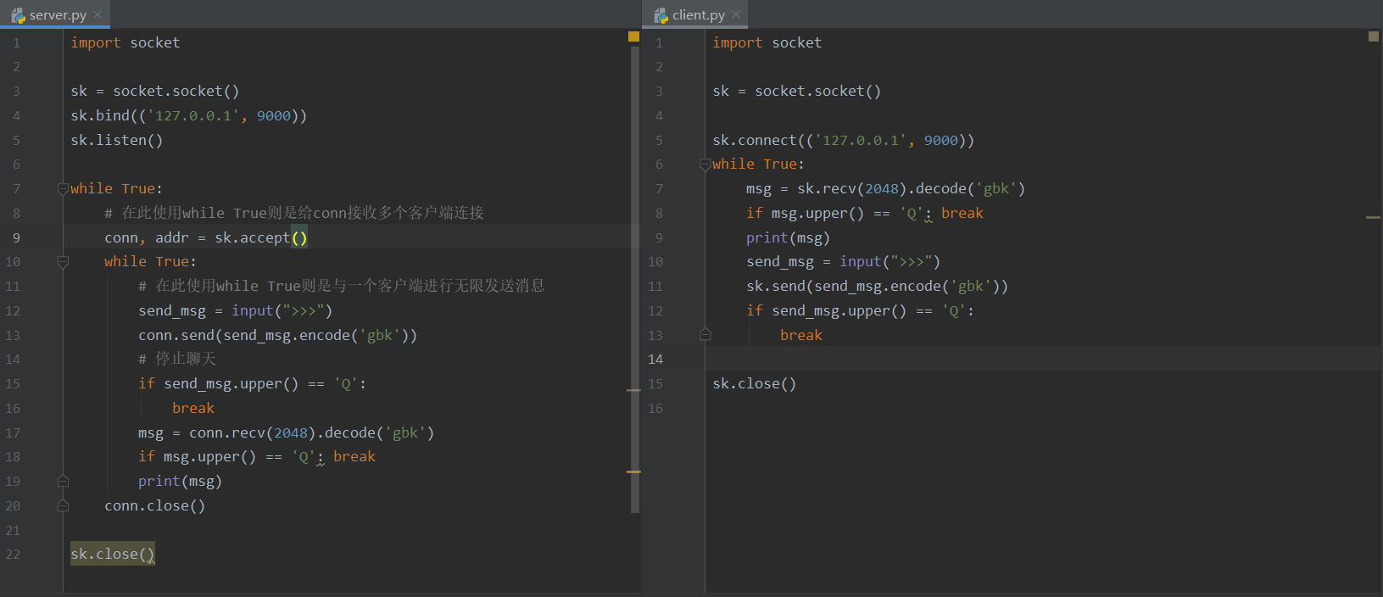Screen dimensions: 1383x597
Task: Collapse the outer while True block in server.py
Action: pos(63,188)
